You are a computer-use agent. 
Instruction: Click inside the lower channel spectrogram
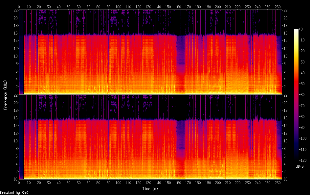(150, 137)
